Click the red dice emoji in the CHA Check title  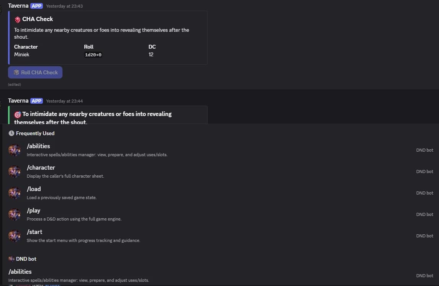(18, 19)
